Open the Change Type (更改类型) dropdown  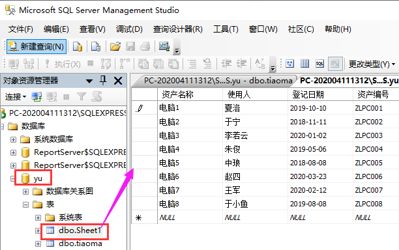click(372, 64)
